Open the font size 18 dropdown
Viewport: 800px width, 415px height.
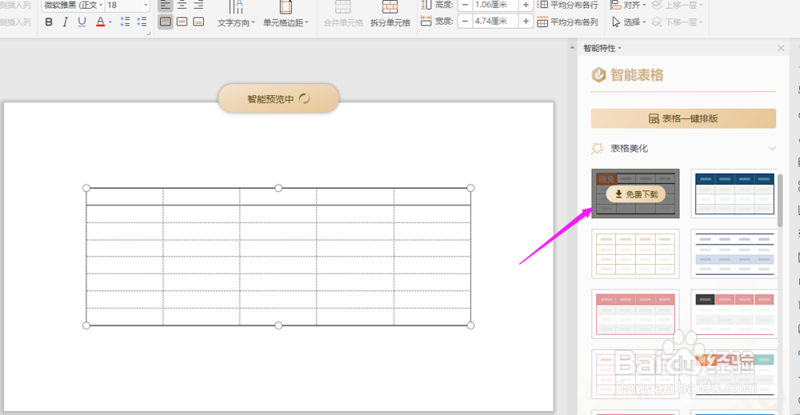pyautogui.click(x=146, y=5)
